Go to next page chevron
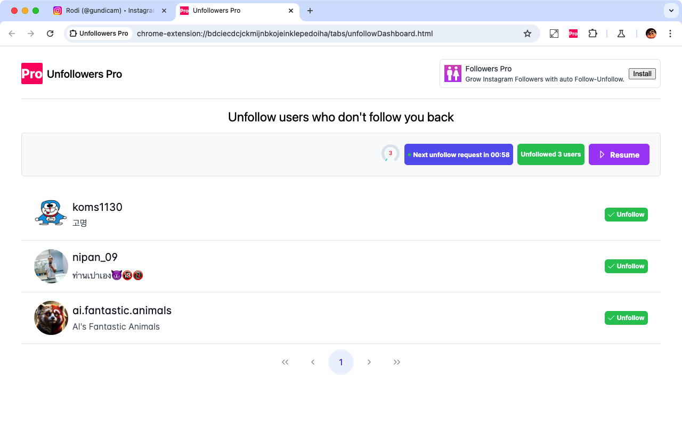Screen dimensions: 682x426 point(369,362)
